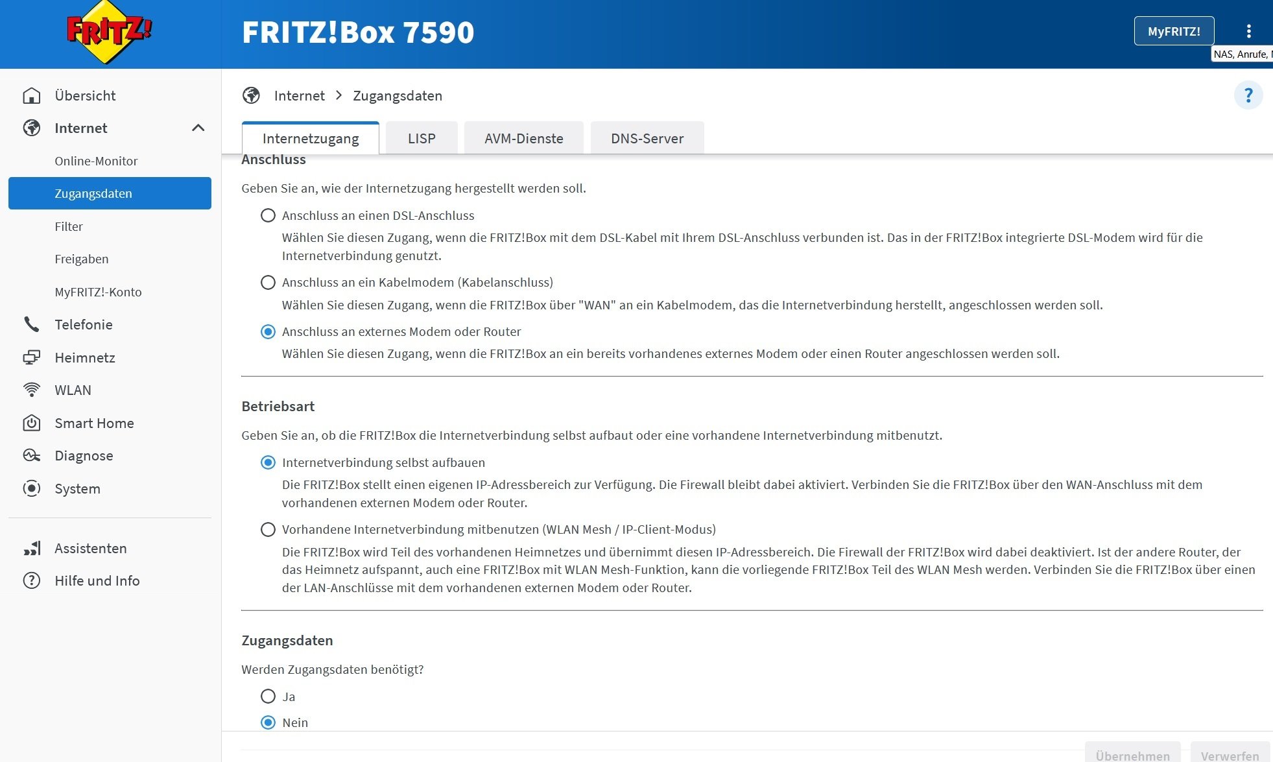This screenshot has height=762, width=1273.
Task: Click the System icon in sidebar
Action: 31,488
